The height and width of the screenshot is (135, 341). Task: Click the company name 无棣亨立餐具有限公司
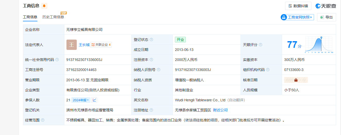pyautogui.click(x=84, y=30)
